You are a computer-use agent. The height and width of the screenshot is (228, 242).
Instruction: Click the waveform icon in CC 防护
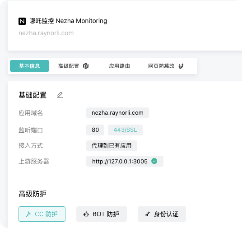pos(28,214)
